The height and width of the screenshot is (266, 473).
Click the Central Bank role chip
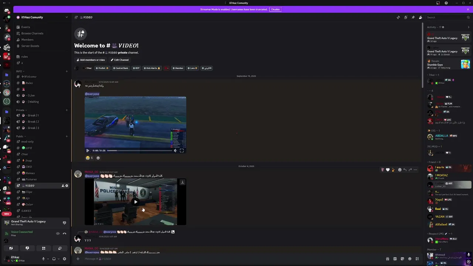121,68
